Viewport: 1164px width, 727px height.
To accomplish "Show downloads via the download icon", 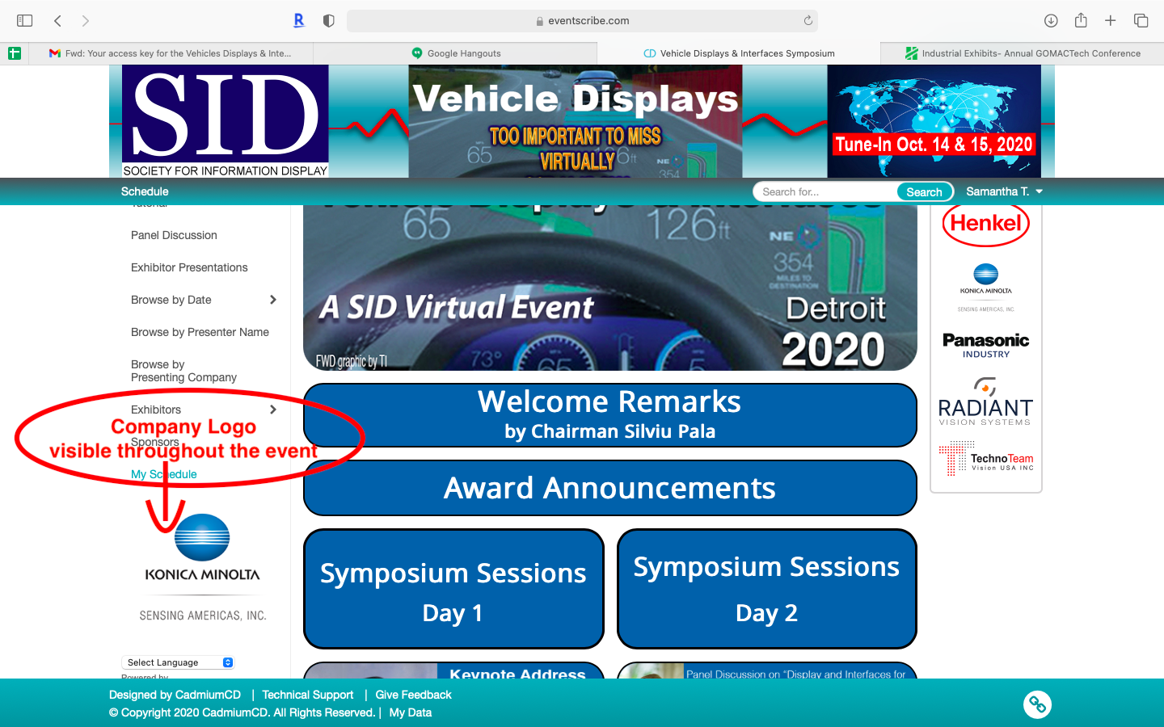I will coord(1051,20).
